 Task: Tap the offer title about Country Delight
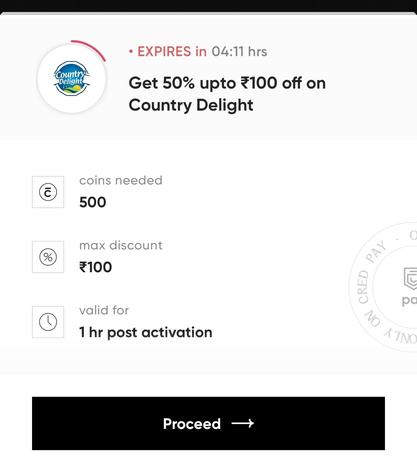(x=227, y=94)
